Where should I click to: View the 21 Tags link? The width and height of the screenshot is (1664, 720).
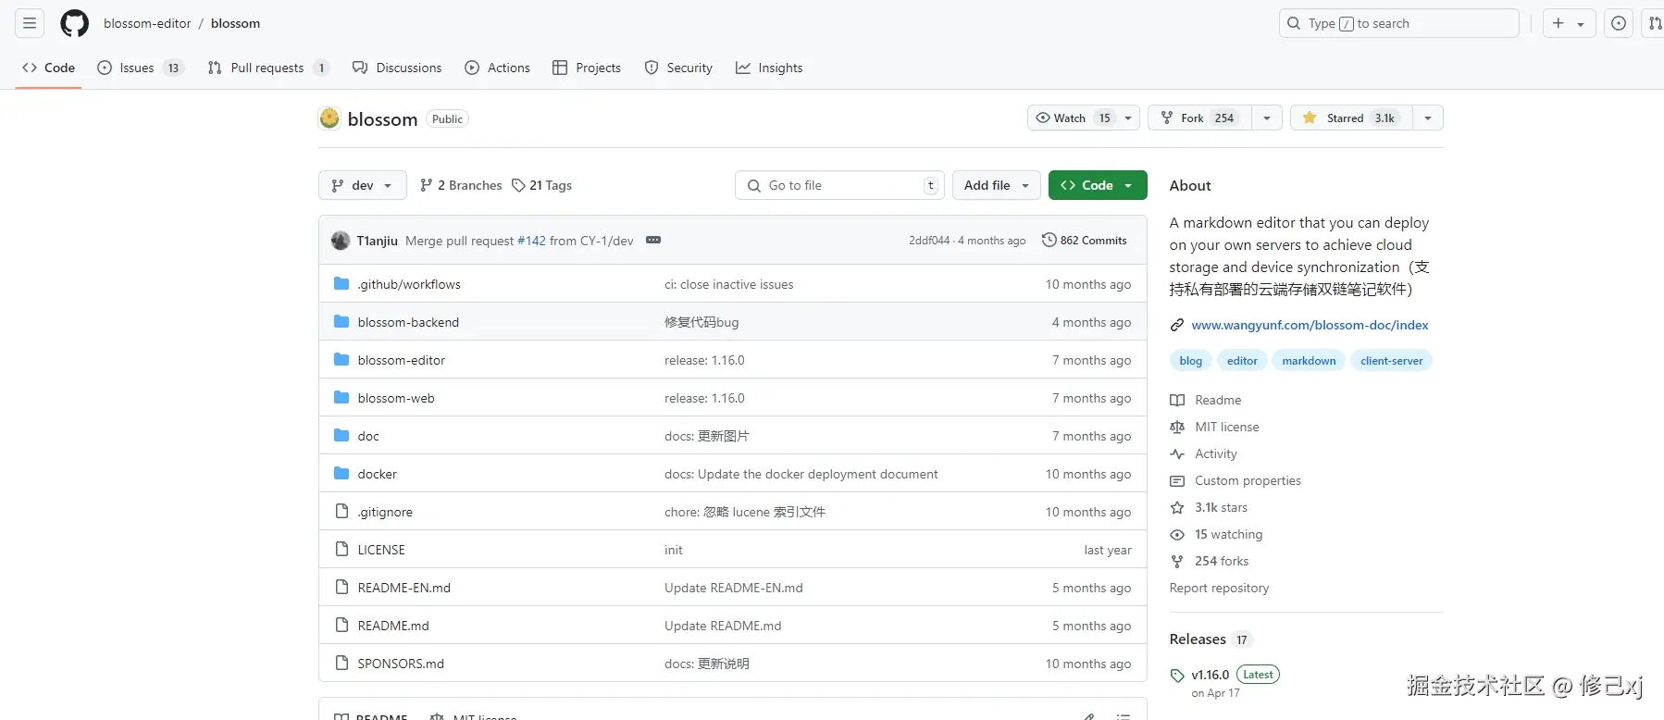[x=542, y=185]
